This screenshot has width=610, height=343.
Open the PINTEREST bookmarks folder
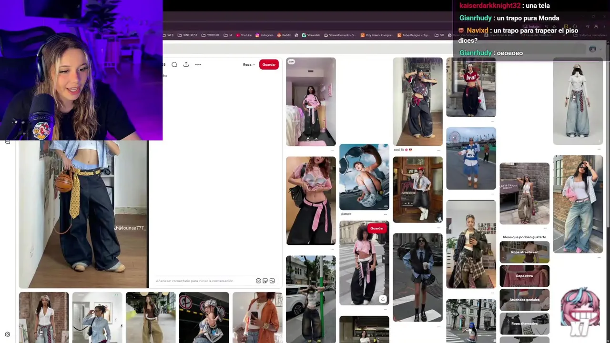click(187, 35)
